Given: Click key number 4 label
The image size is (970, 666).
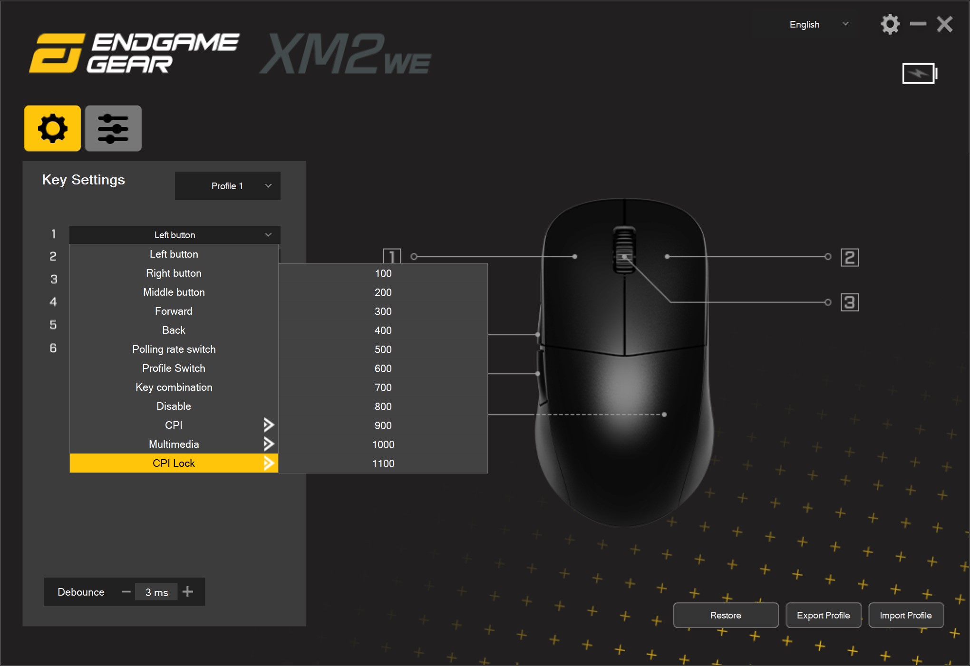Looking at the screenshot, I should 53,302.
